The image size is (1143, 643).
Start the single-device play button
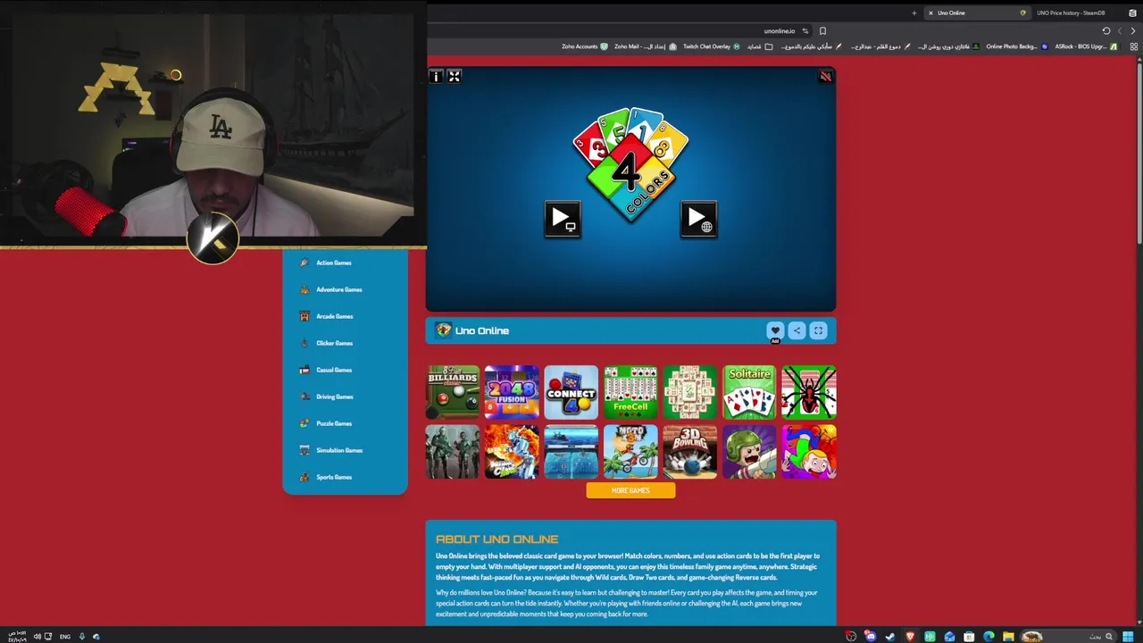click(x=563, y=219)
